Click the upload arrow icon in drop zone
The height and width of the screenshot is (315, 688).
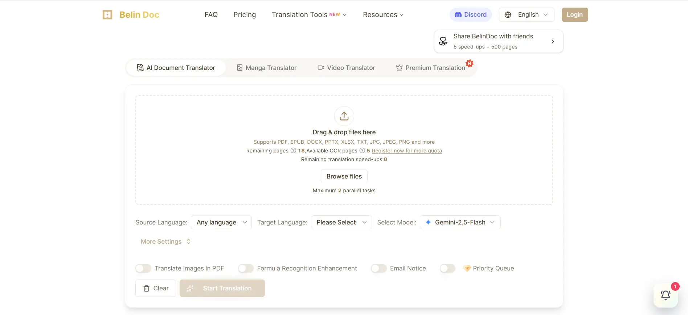click(344, 116)
